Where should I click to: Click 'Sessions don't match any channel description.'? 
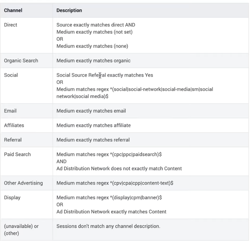[x=108, y=226]
